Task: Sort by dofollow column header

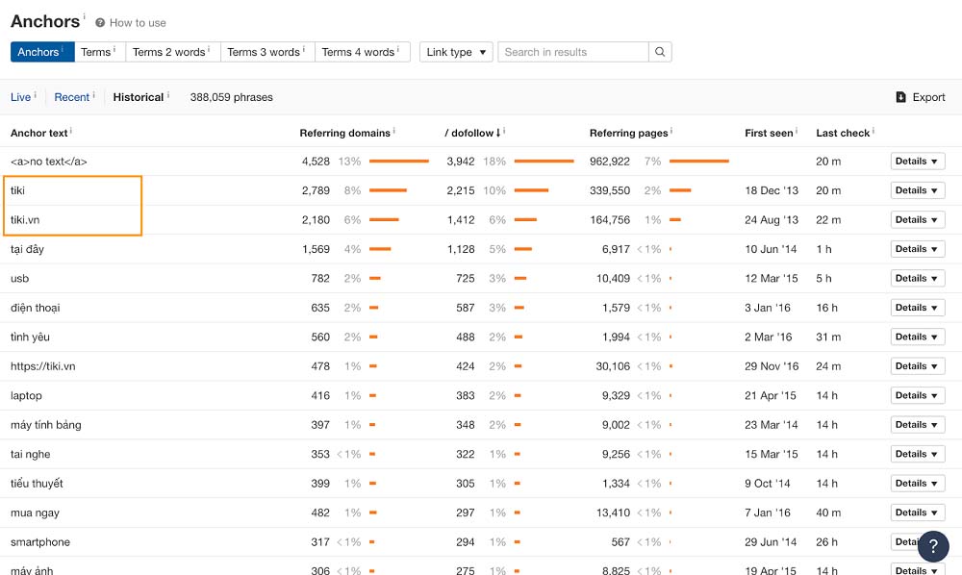Action: (x=472, y=133)
